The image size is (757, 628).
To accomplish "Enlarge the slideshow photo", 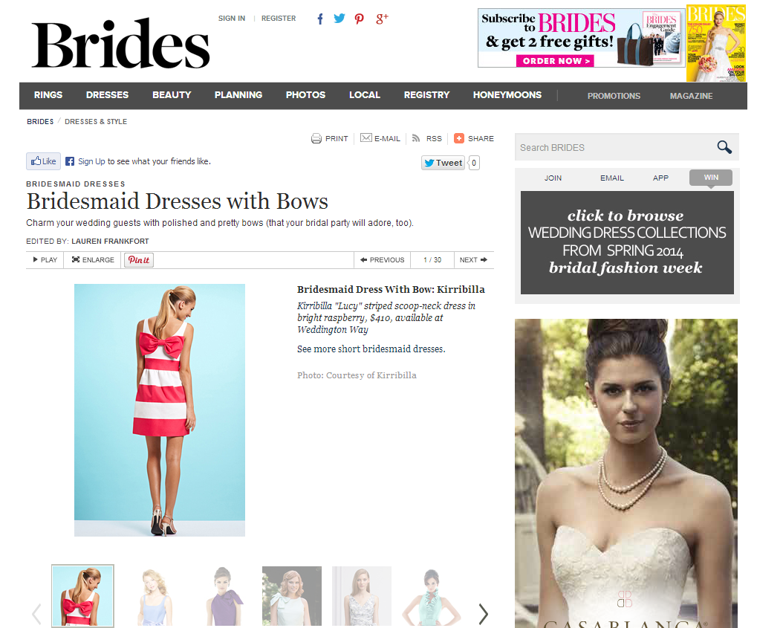I will [x=93, y=260].
